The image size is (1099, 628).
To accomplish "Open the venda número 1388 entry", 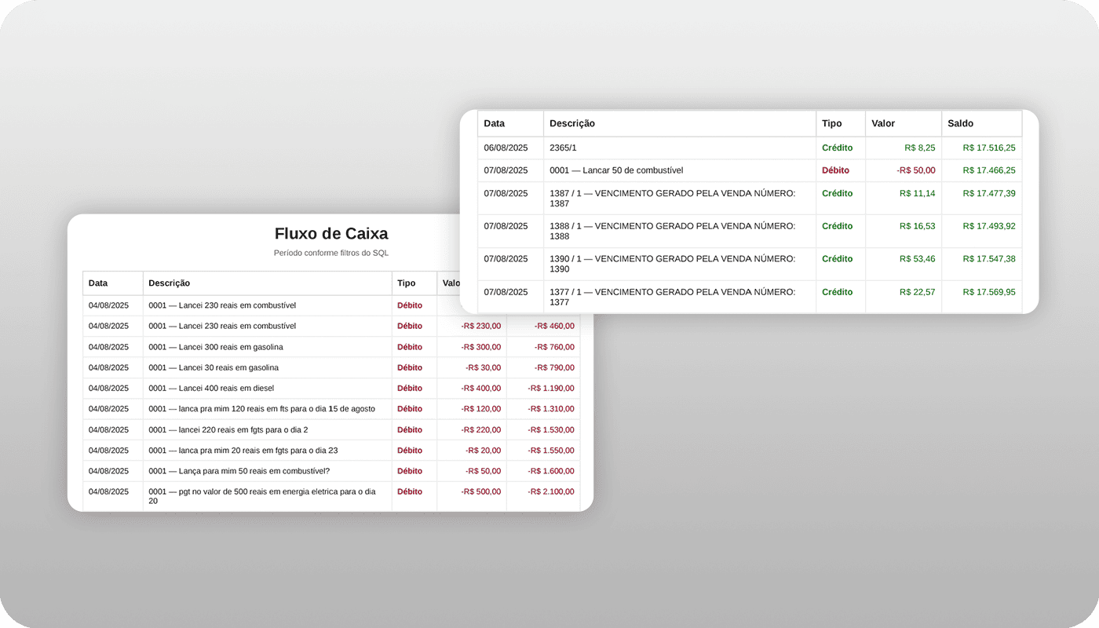I will [x=672, y=231].
